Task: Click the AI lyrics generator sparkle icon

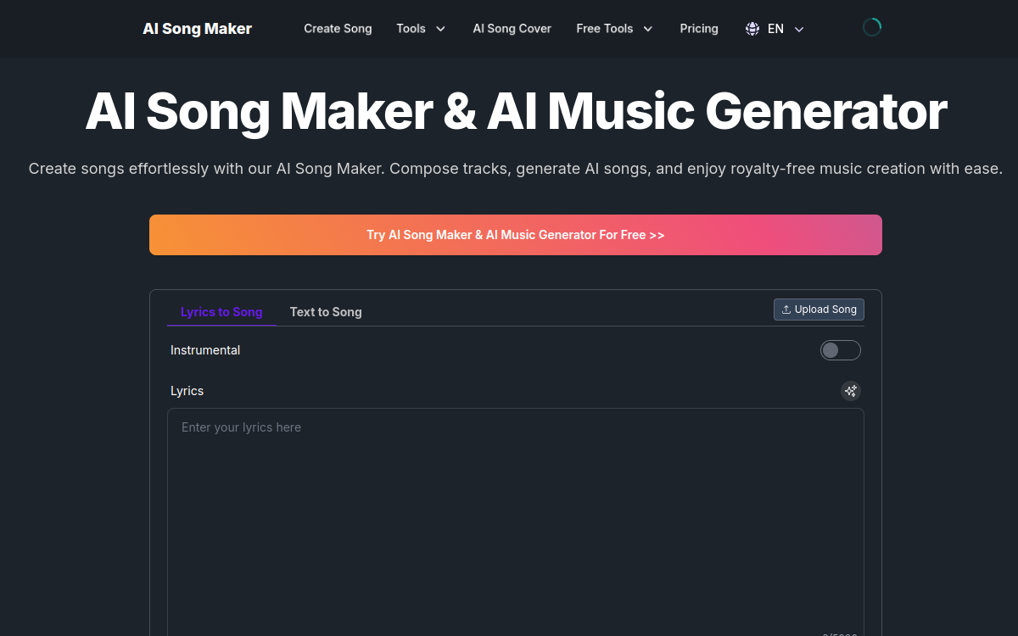Action: [851, 391]
